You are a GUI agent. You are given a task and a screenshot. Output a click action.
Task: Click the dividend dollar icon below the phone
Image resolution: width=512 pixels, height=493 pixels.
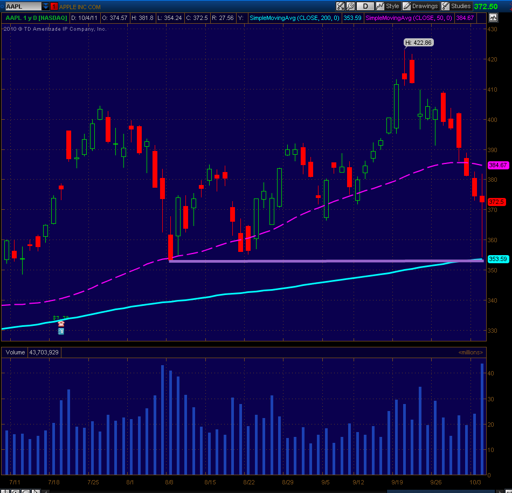click(x=61, y=331)
